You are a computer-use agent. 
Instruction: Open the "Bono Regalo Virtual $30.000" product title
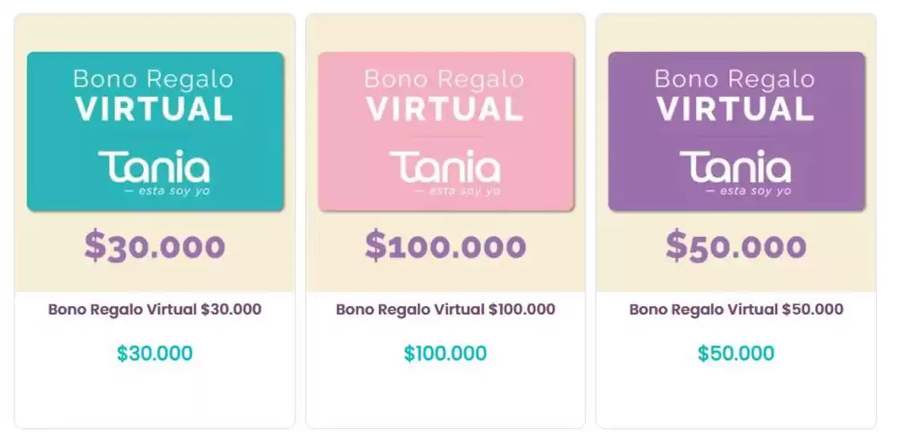tap(155, 309)
